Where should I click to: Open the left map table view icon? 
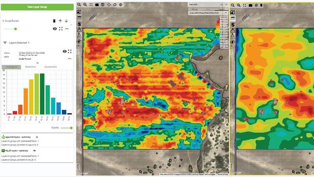(103, 5)
